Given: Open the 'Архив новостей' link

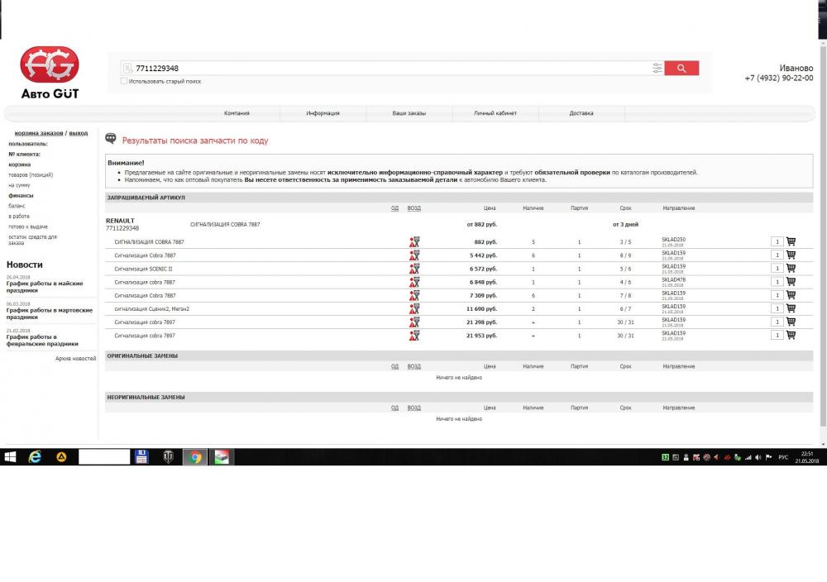Looking at the screenshot, I should [x=76, y=359].
